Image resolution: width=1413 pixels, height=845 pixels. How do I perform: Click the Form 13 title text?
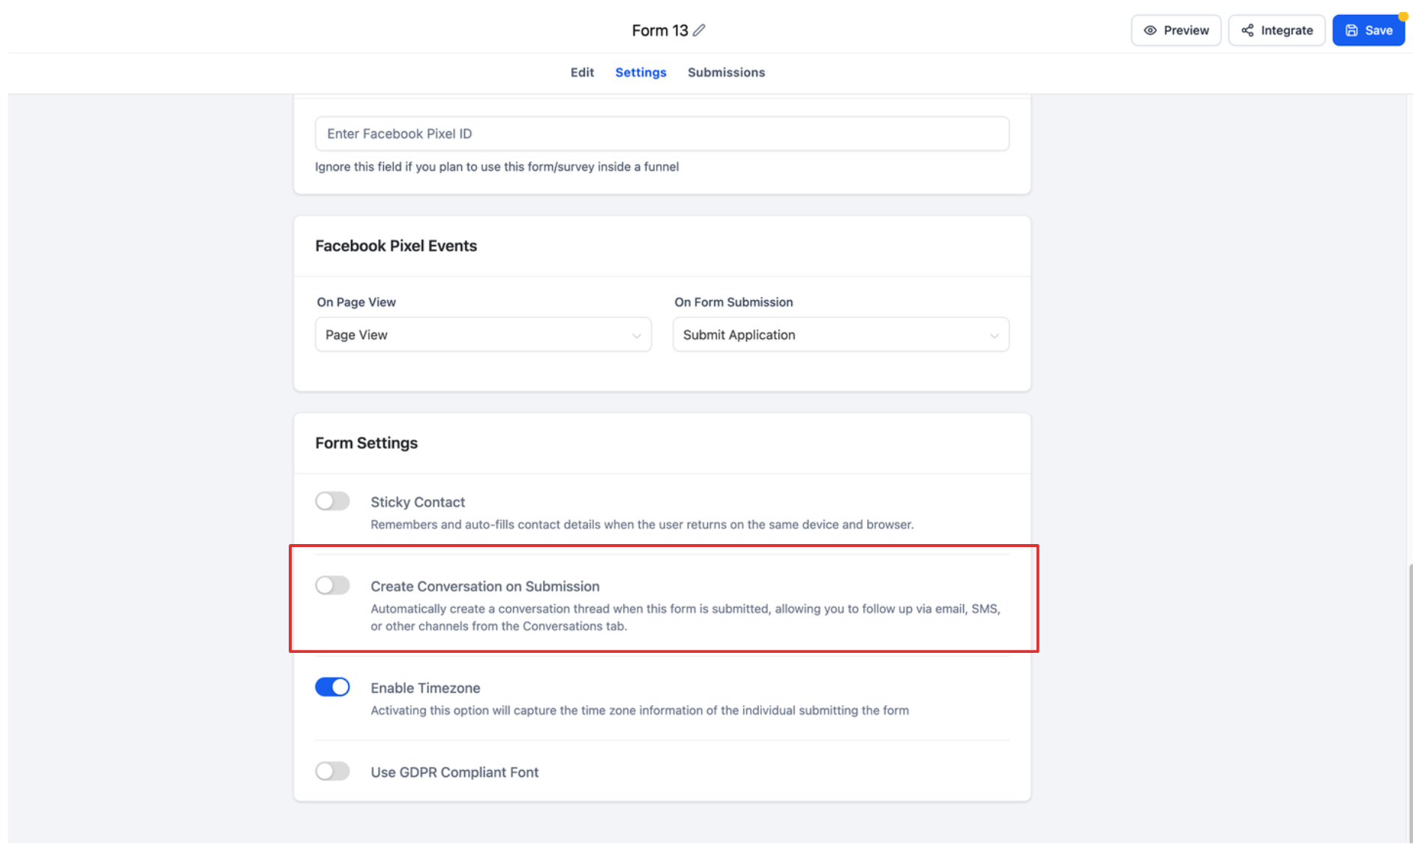tap(659, 30)
